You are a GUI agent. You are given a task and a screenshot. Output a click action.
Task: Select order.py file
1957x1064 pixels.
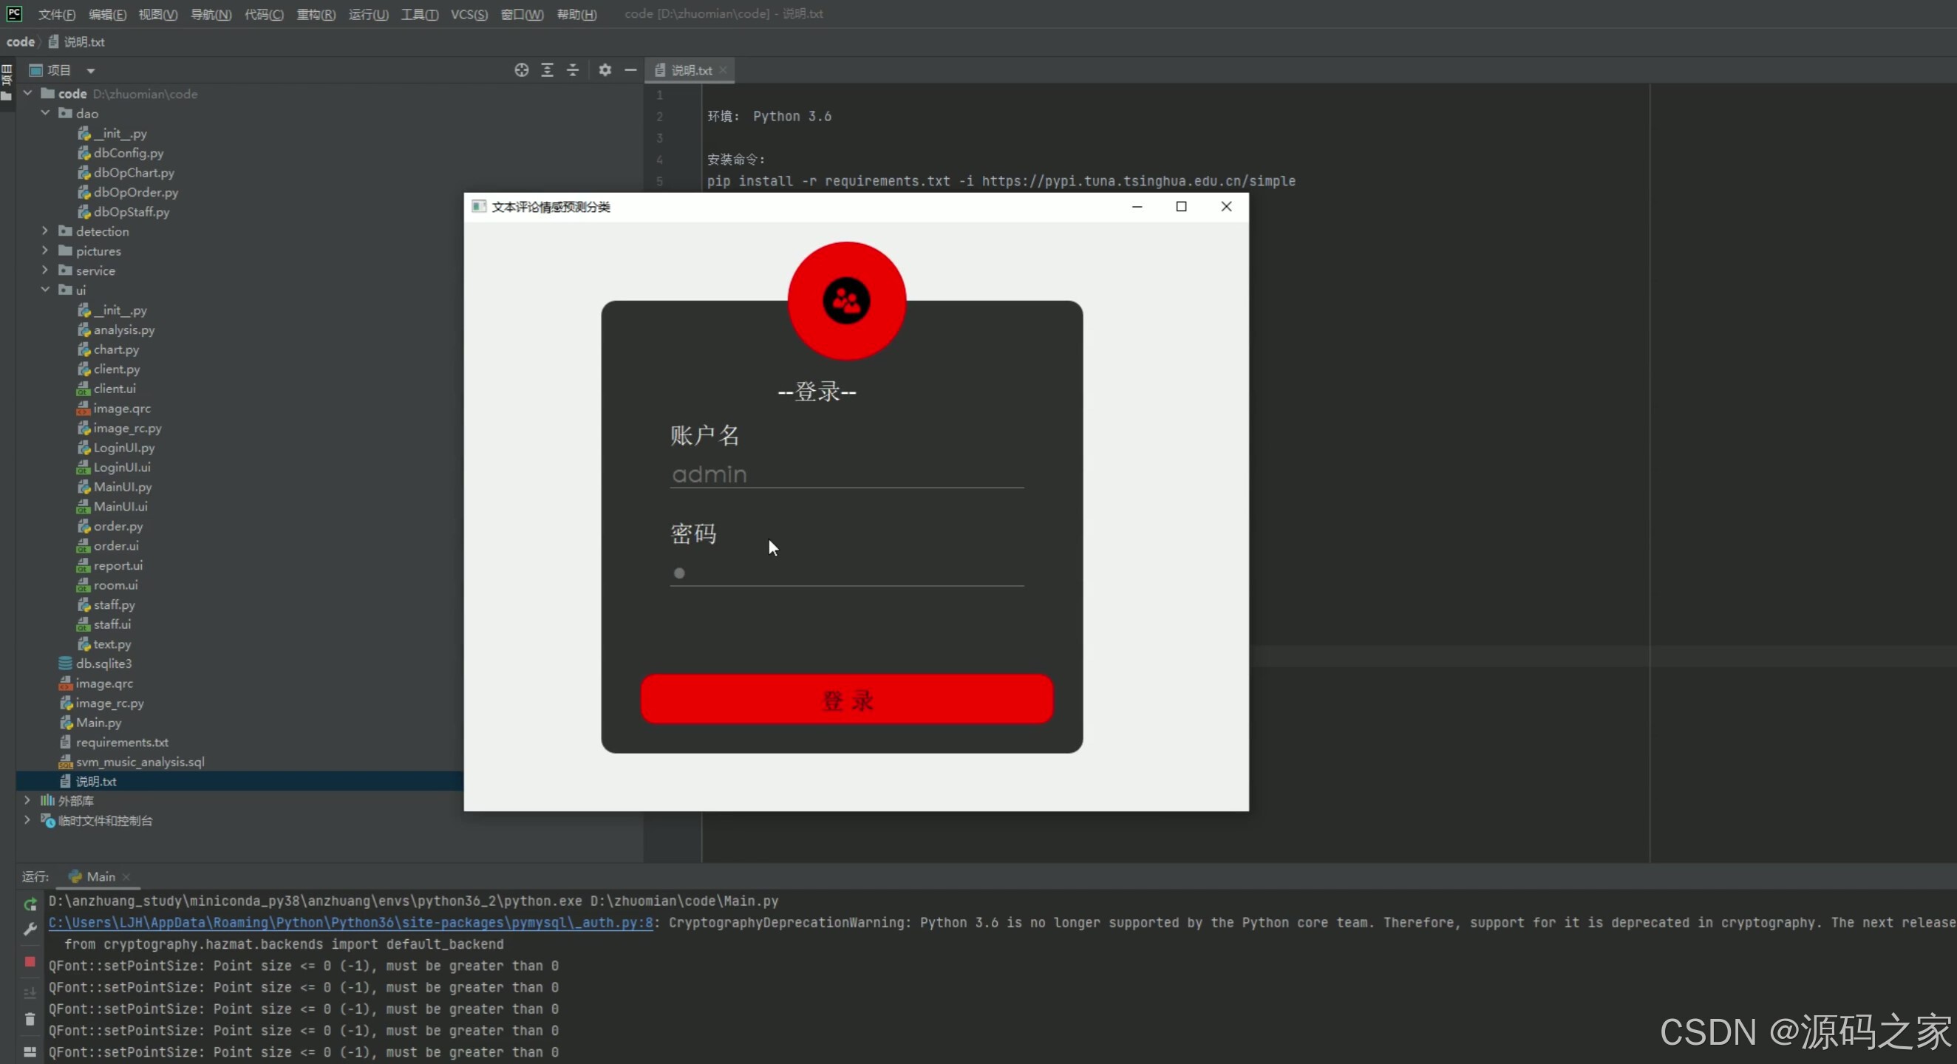point(110,525)
